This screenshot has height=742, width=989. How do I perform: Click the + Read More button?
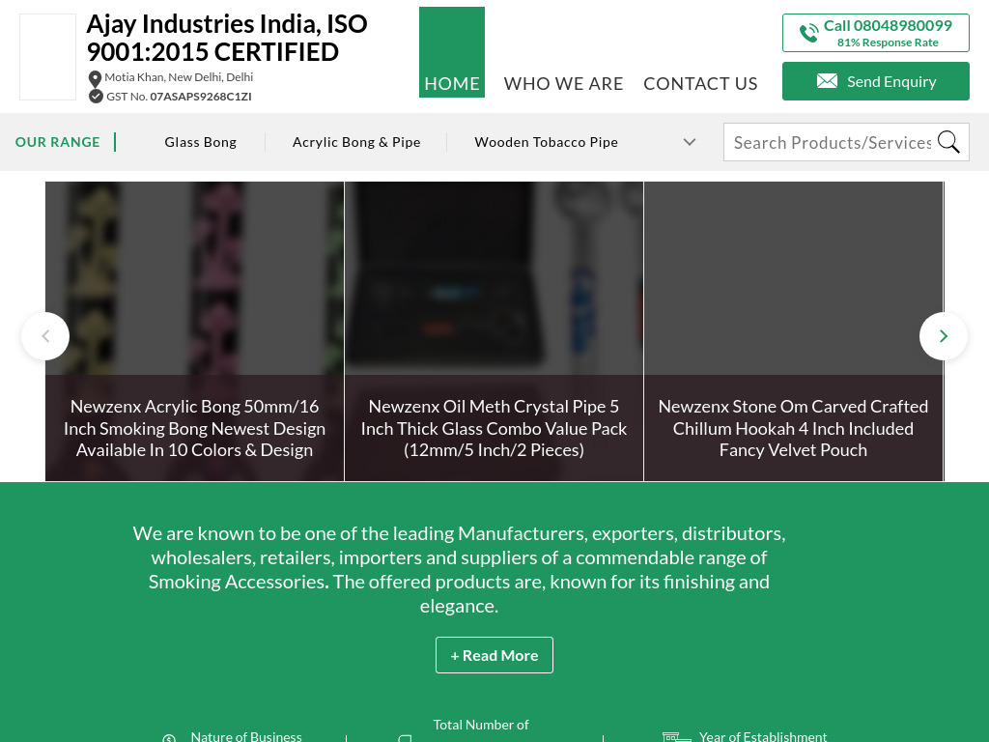[494, 655]
